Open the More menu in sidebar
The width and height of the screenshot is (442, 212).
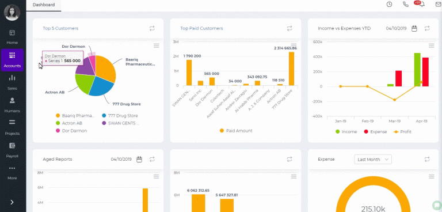[x=12, y=172]
